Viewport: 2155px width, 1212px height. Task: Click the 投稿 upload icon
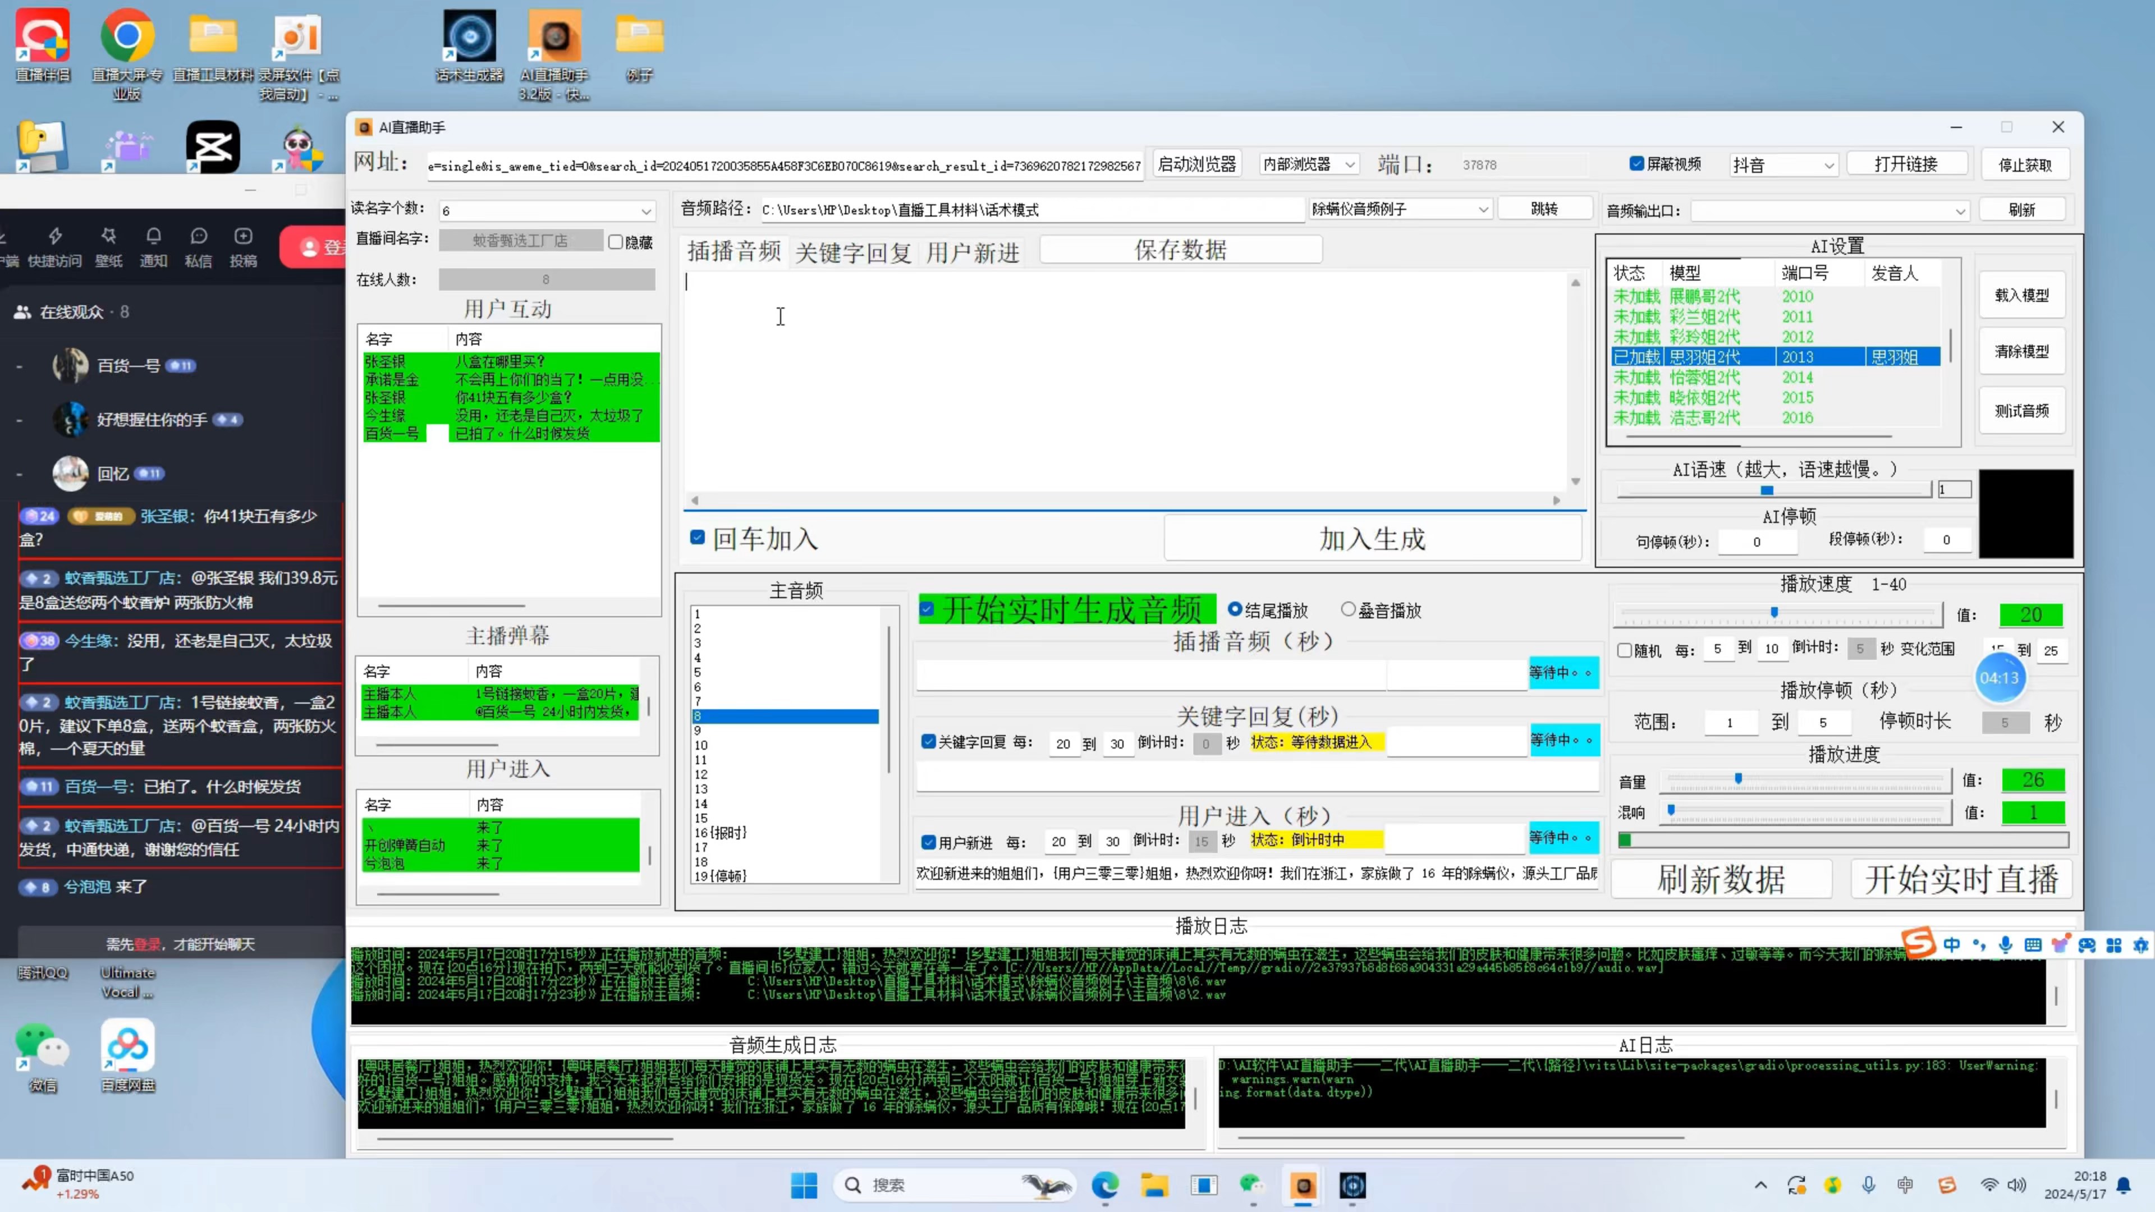click(244, 237)
